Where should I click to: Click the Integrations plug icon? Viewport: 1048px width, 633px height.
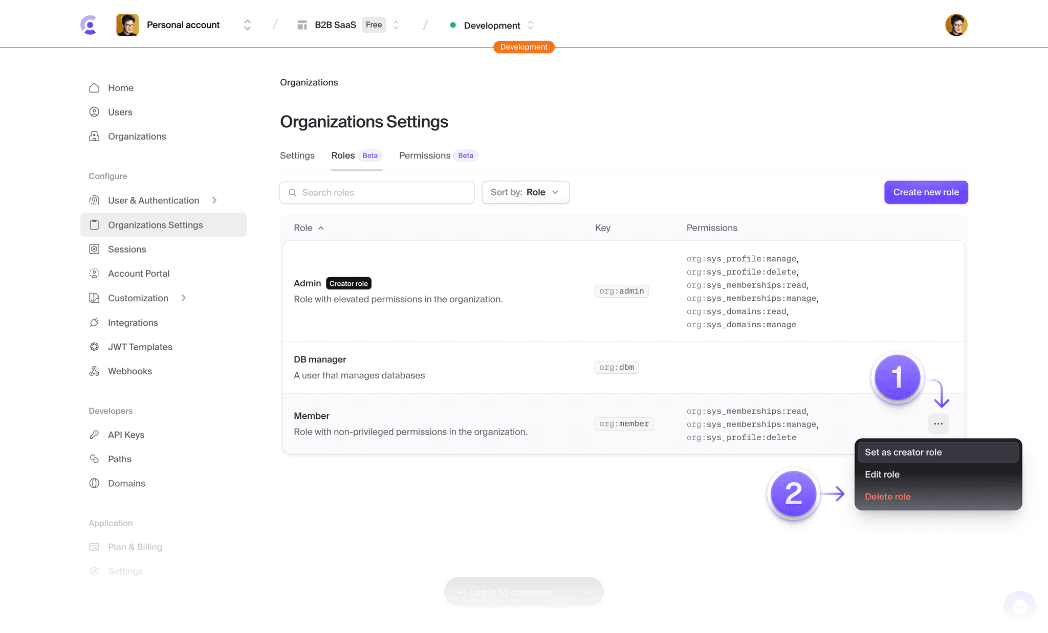[94, 323]
